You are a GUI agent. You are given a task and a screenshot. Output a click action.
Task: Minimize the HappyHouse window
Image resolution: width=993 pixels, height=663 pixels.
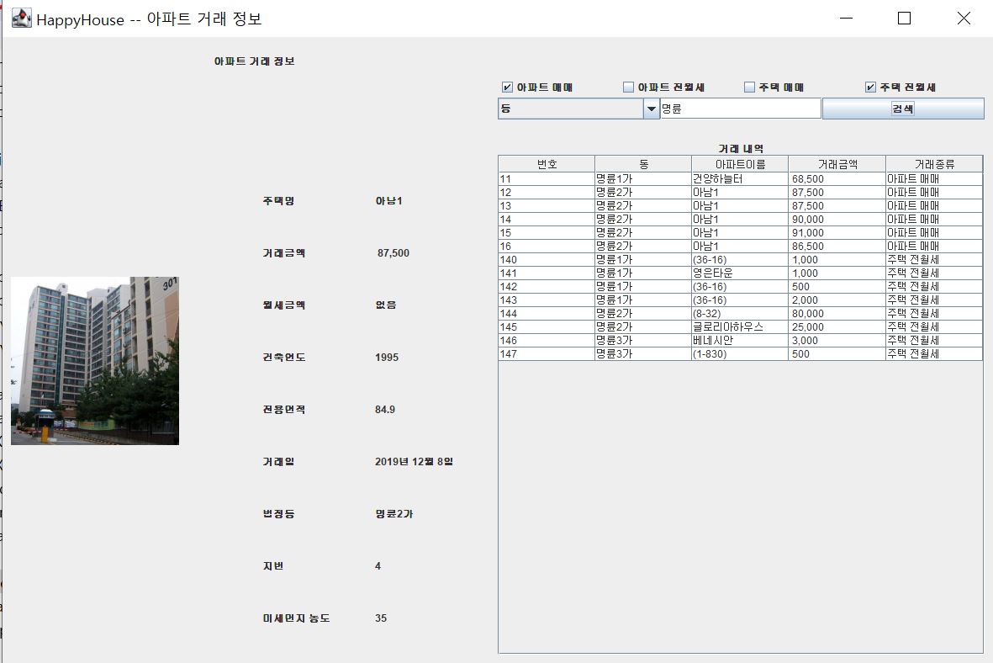tap(846, 19)
